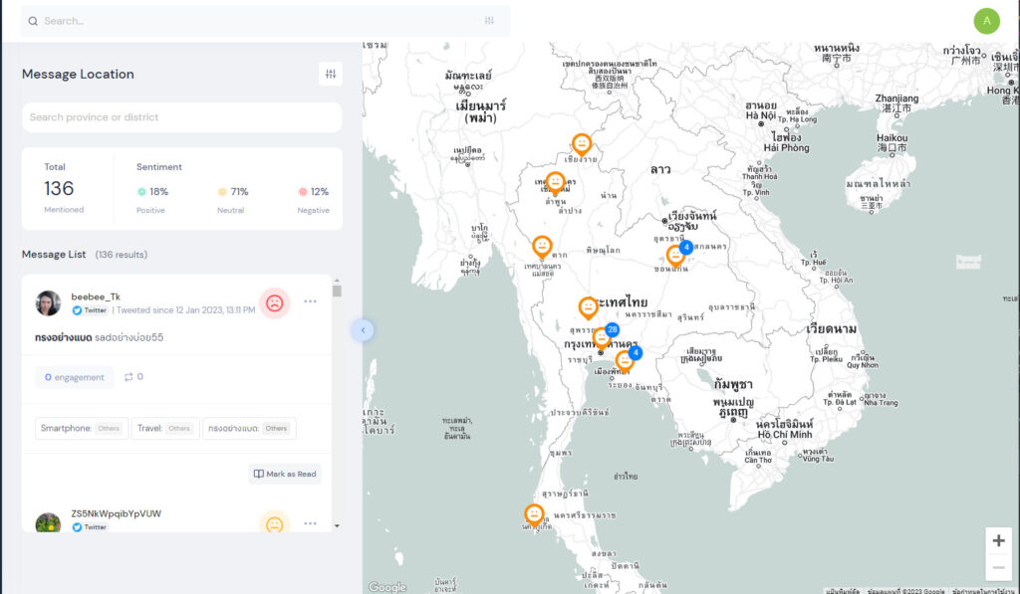Image resolution: width=1020 pixels, height=594 pixels.
Task: Click the red negative sentiment face on beebee_Tk
Action: (274, 302)
